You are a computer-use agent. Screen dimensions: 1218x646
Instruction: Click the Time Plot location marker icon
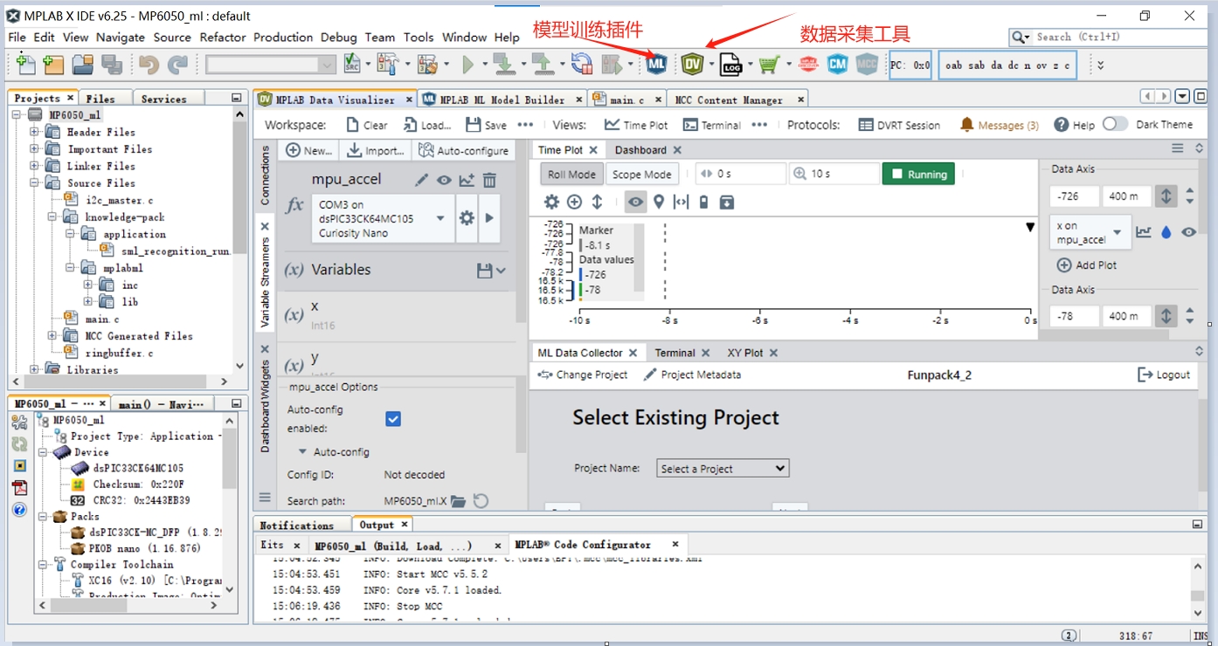coord(659,203)
